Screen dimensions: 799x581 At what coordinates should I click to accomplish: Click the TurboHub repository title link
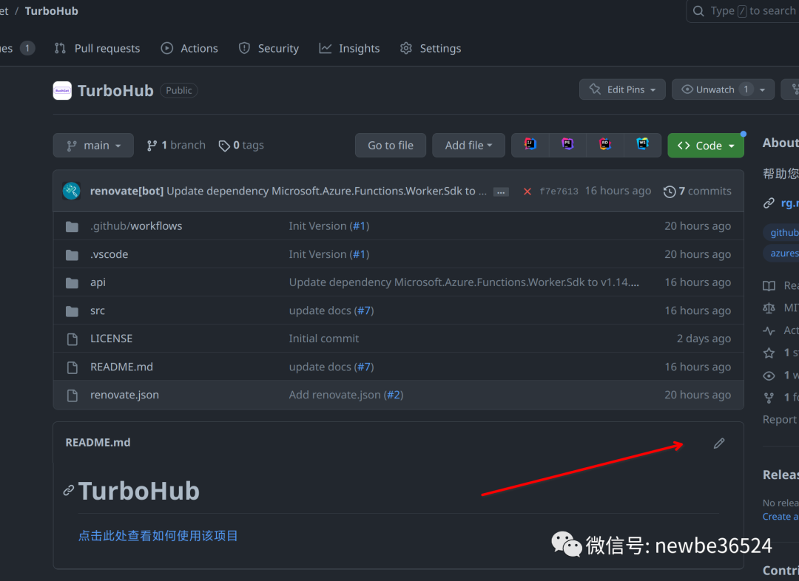coord(115,91)
